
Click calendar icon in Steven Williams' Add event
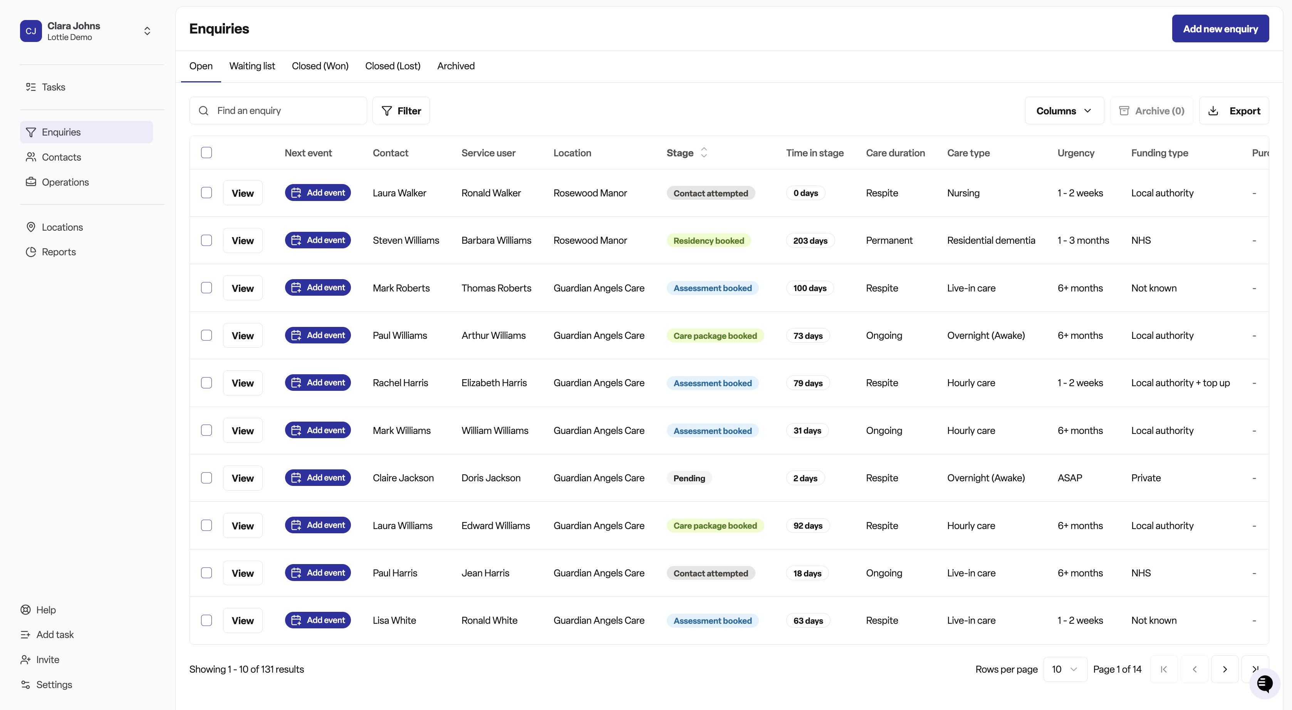[296, 240]
